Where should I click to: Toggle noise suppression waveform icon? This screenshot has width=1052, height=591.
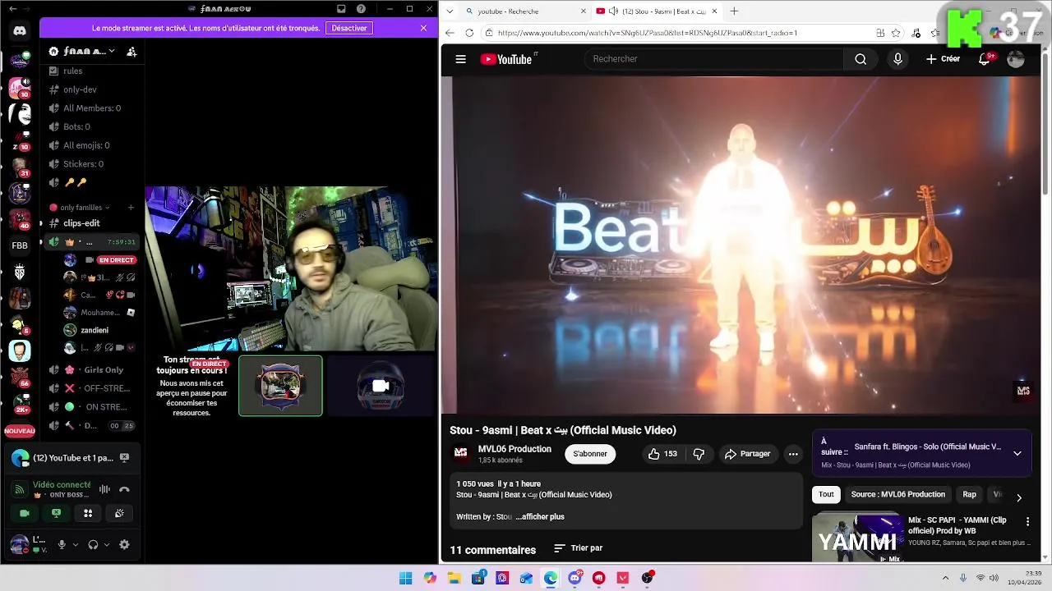(104, 489)
